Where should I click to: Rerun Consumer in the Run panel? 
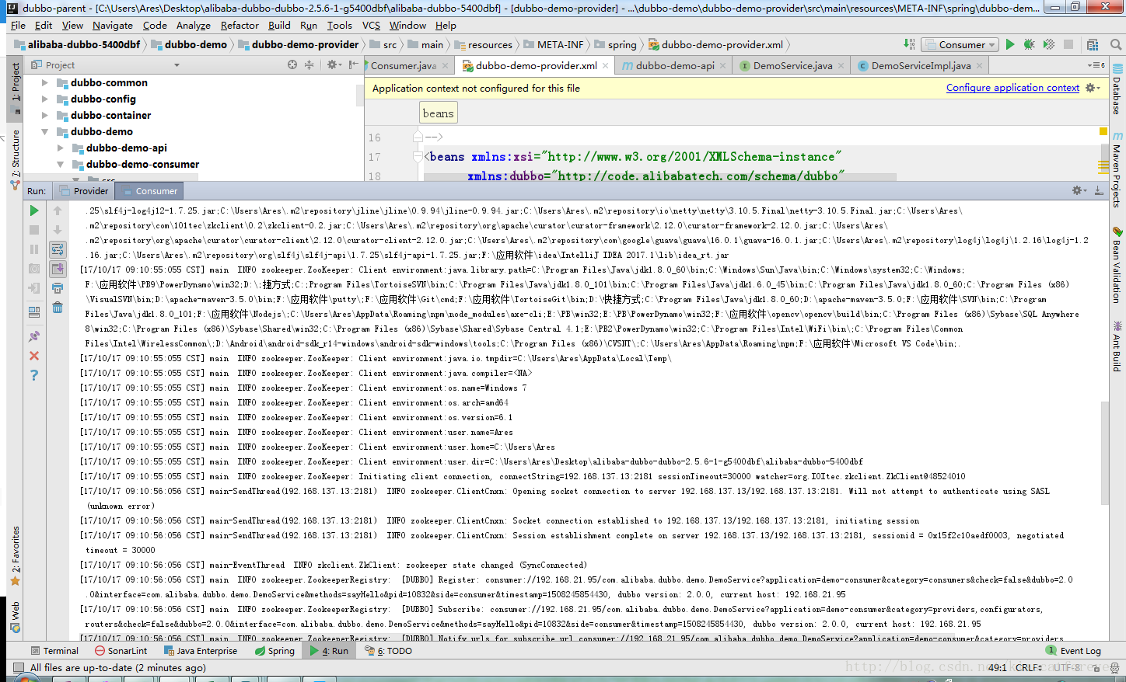click(x=34, y=211)
